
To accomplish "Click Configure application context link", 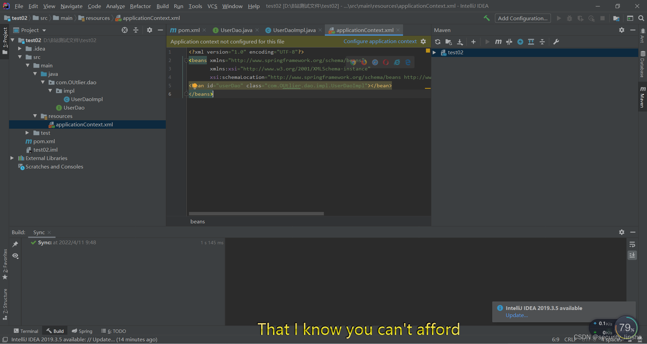I will pos(380,41).
